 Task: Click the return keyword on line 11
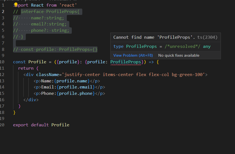coord(26,68)
